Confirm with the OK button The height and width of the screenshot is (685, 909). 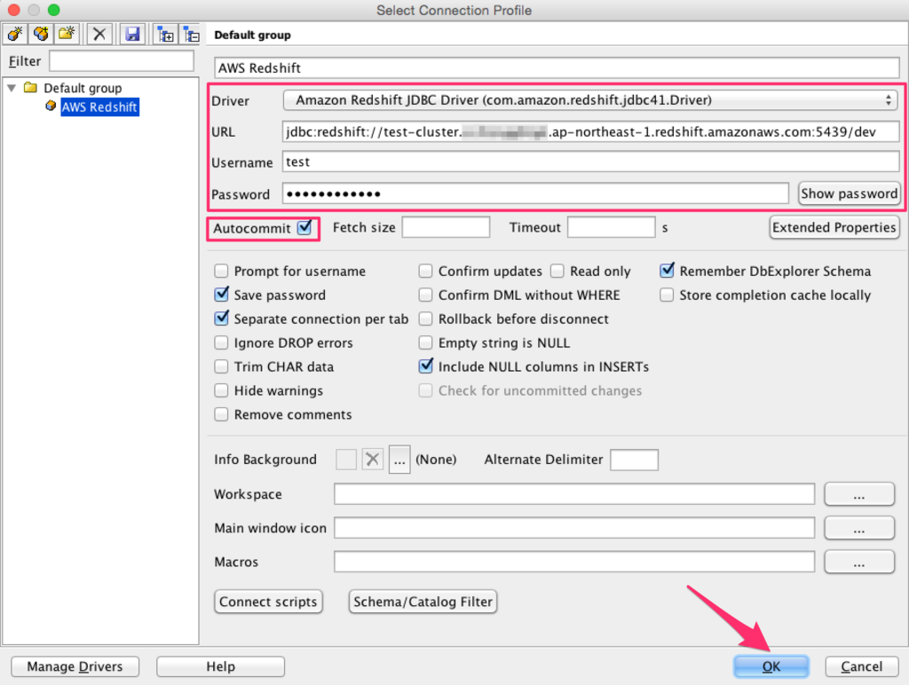coord(771,666)
